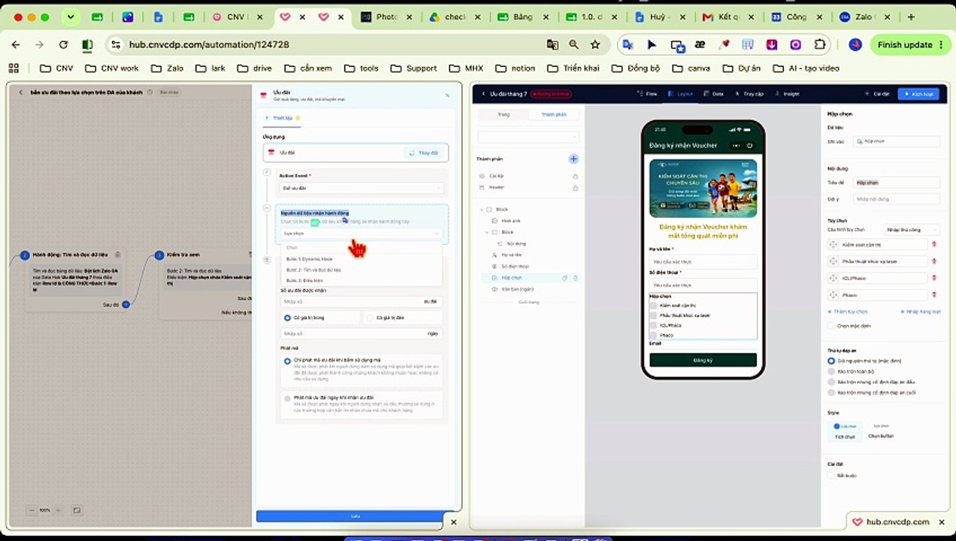Select Phát mã ưu đãi ngay khi nhận
Image resolution: width=956 pixels, height=541 pixels.
[288, 397]
